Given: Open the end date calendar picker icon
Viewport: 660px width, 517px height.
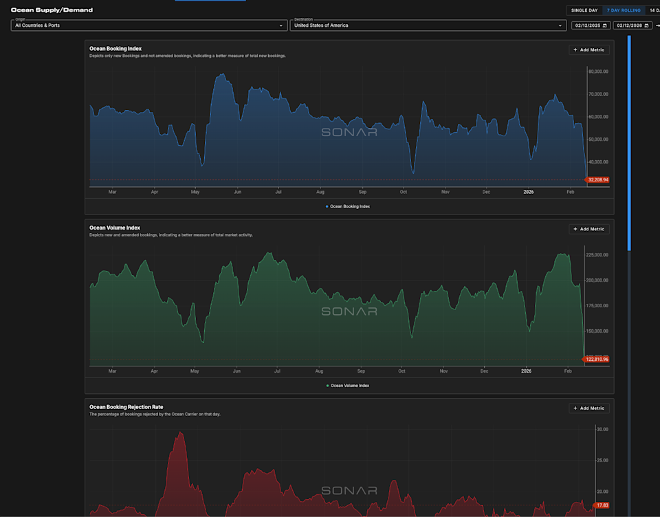Looking at the screenshot, I should (x=646, y=25).
